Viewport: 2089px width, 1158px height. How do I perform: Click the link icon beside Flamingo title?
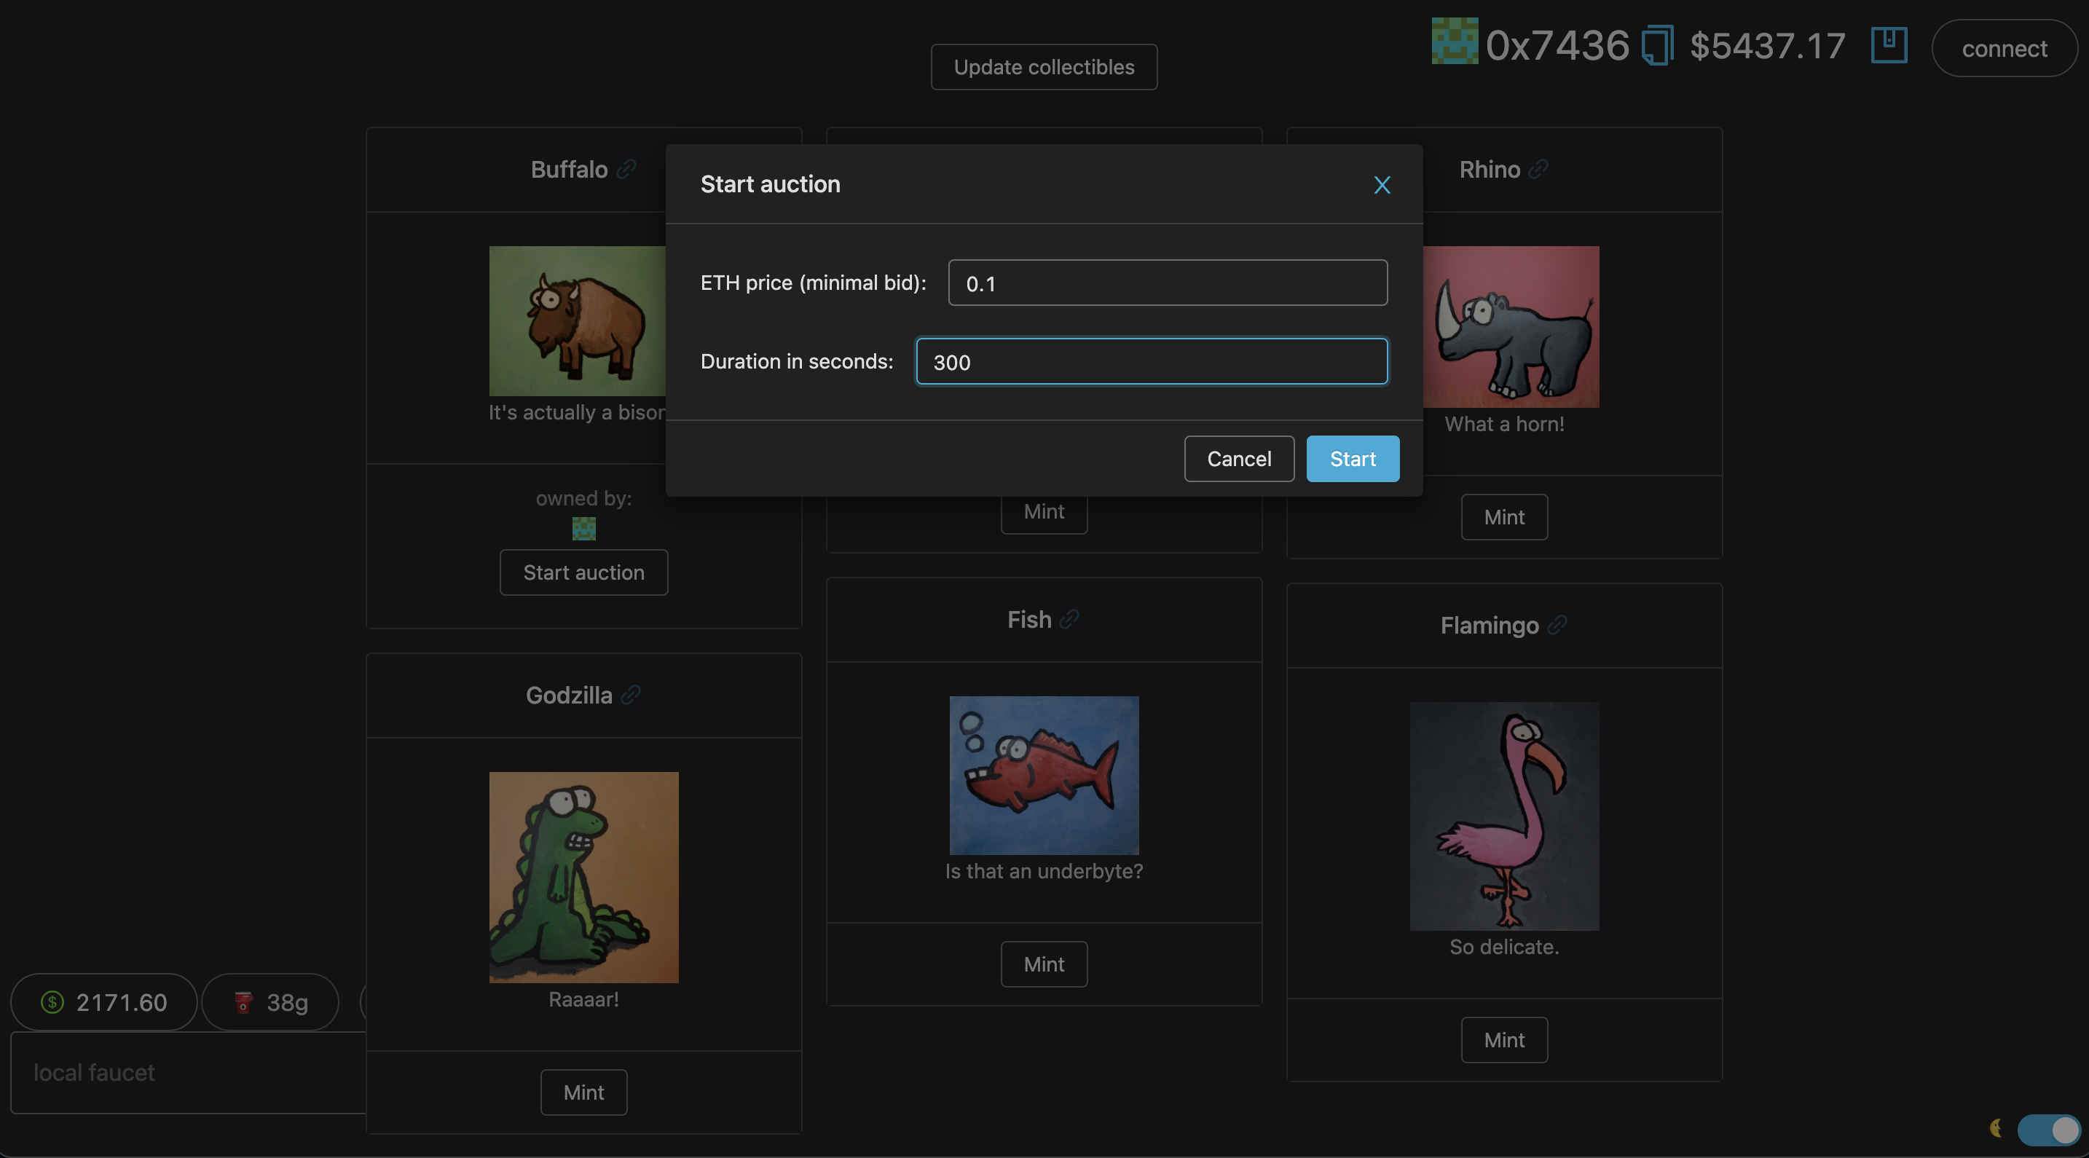coord(1557,625)
